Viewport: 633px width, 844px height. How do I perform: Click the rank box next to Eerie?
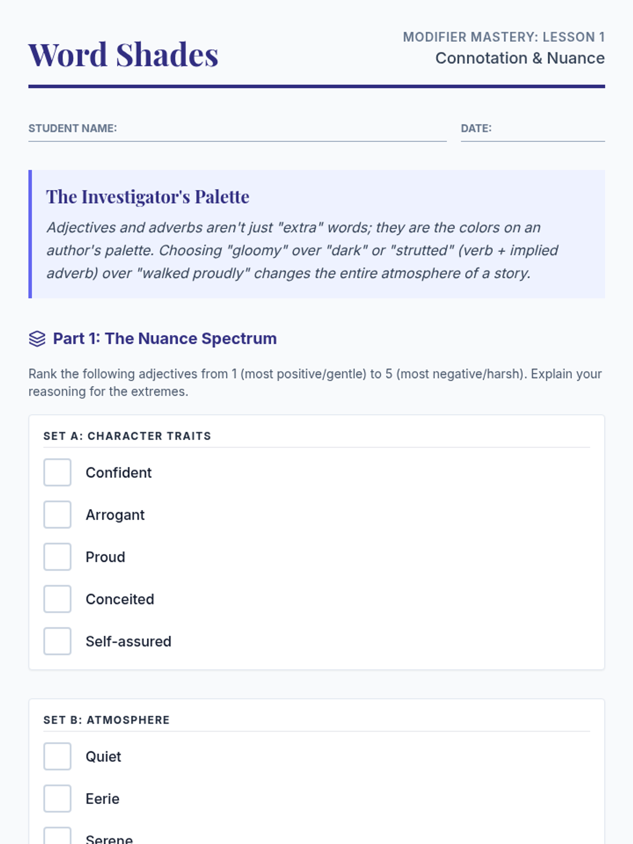[57, 799]
